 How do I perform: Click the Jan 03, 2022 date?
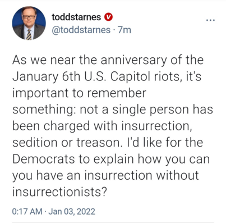click(x=72, y=211)
